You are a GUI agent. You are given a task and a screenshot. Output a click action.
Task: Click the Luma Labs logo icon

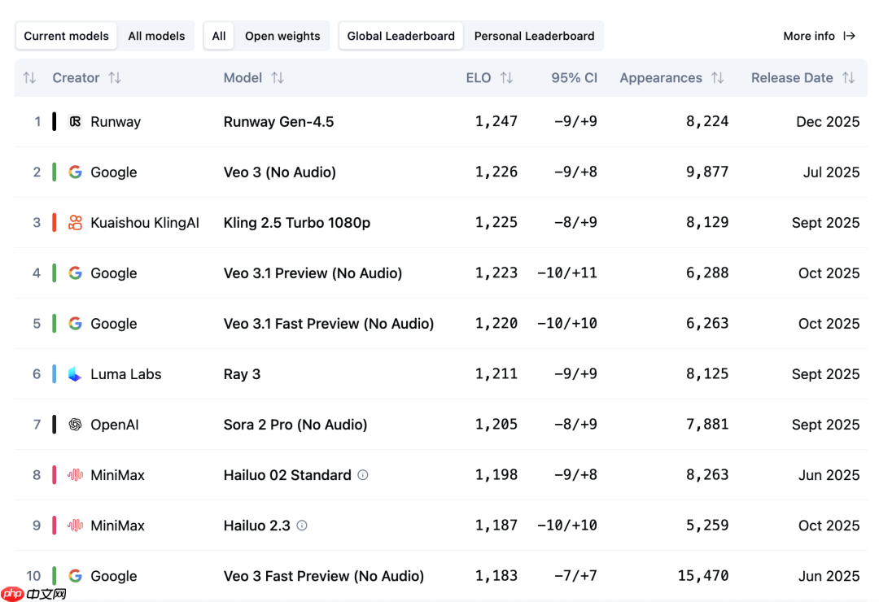pos(75,374)
